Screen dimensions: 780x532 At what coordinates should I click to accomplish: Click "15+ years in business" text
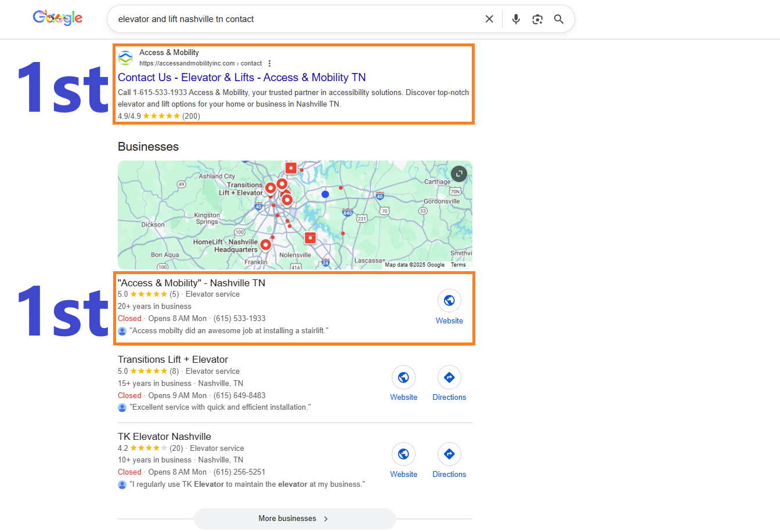(154, 384)
